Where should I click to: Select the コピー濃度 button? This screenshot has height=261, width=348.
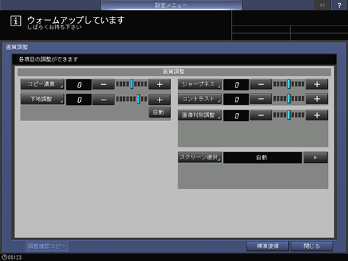tap(42, 84)
